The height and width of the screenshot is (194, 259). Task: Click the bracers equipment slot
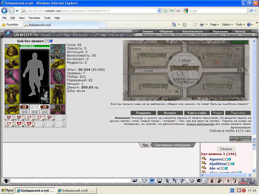coord(12,64)
